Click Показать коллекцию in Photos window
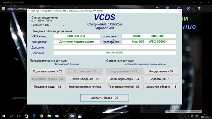The height and width of the screenshot is (119, 212). tap(18, 9)
